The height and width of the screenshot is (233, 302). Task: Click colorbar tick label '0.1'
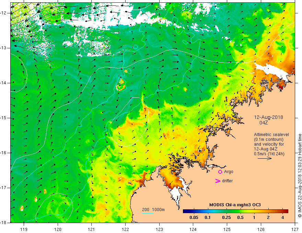point(208,218)
